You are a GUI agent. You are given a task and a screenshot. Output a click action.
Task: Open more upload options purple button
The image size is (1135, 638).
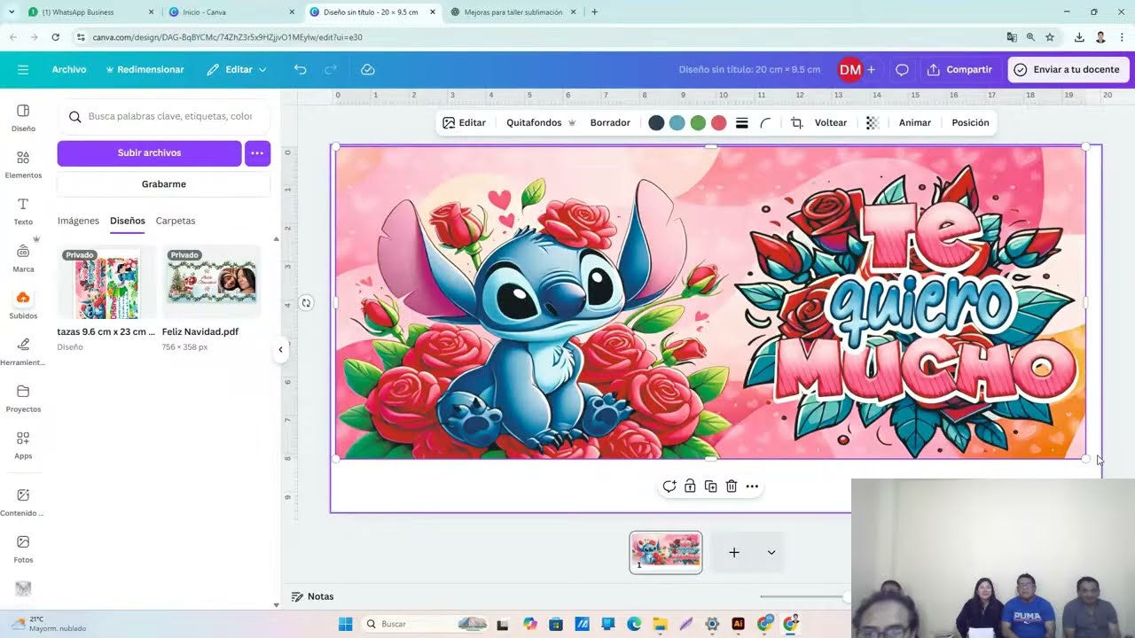[x=257, y=153]
